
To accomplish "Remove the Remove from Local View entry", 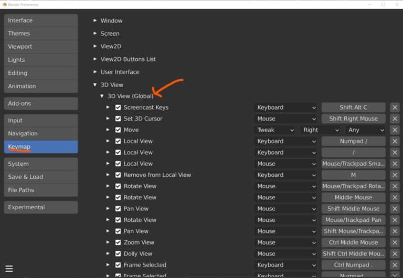I will click(395, 175).
